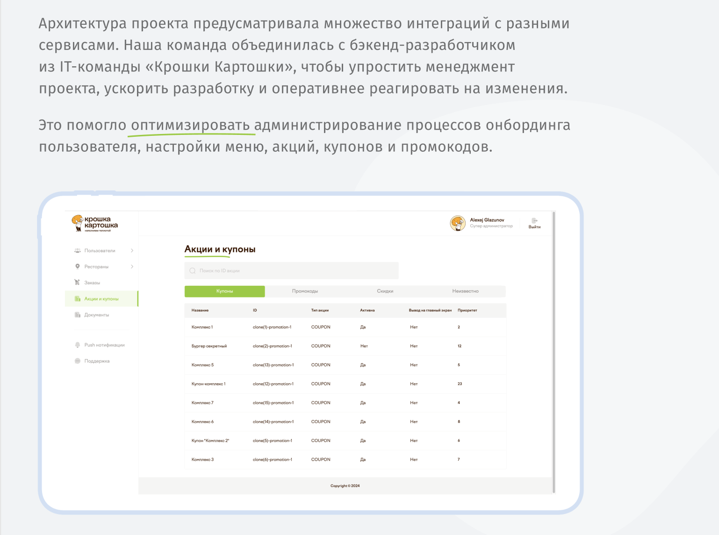Select the Комплекс 1 row name

point(202,327)
